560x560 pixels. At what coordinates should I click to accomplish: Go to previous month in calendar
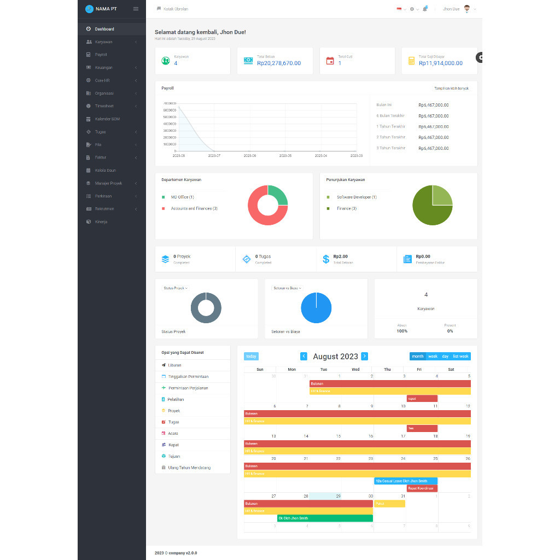304,356
